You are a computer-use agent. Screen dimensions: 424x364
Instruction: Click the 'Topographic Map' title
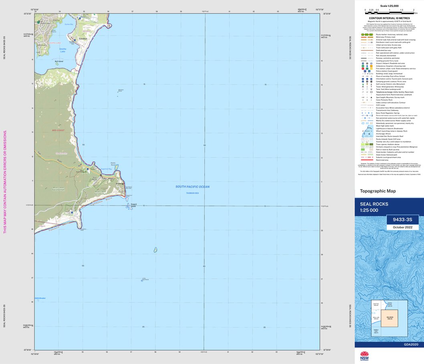pos(378,191)
